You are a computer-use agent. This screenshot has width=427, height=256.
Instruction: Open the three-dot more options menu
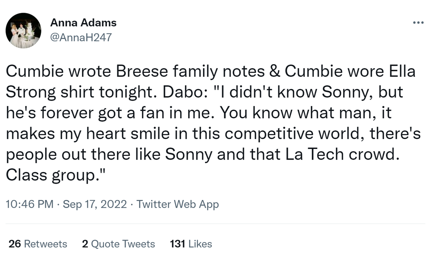tap(418, 23)
